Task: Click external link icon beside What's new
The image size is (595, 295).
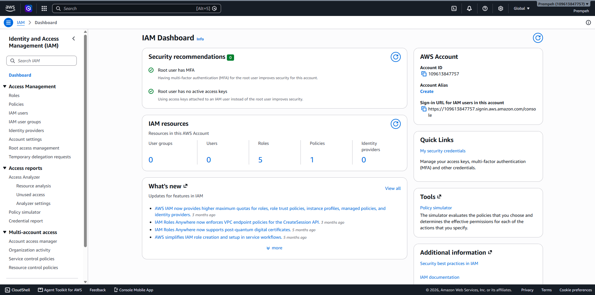Action: tap(185, 186)
